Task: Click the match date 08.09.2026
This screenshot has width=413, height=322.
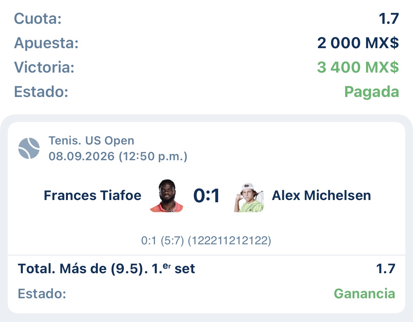Action: (82, 156)
